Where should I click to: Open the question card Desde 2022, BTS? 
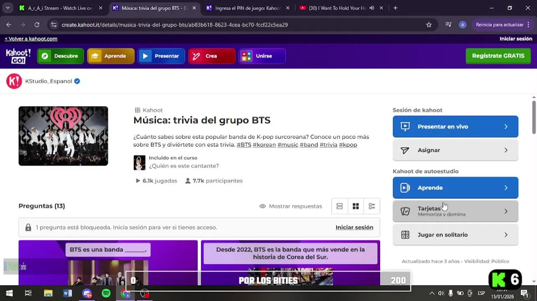pyautogui.click(x=290, y=263)
